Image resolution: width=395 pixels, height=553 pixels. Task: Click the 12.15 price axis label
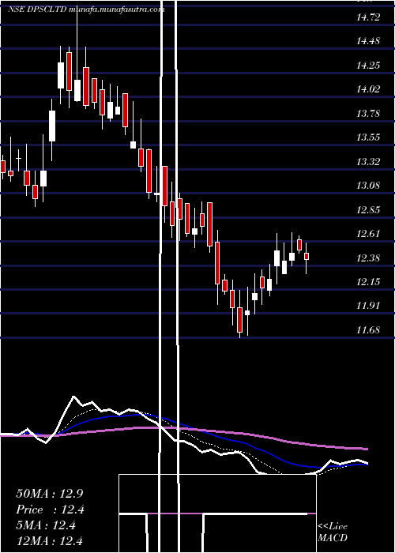point(368,282)
